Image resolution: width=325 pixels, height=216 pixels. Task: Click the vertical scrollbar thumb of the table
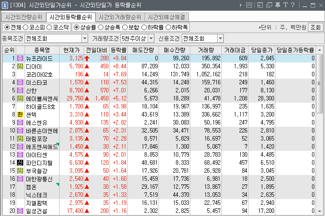pos(320,83)
